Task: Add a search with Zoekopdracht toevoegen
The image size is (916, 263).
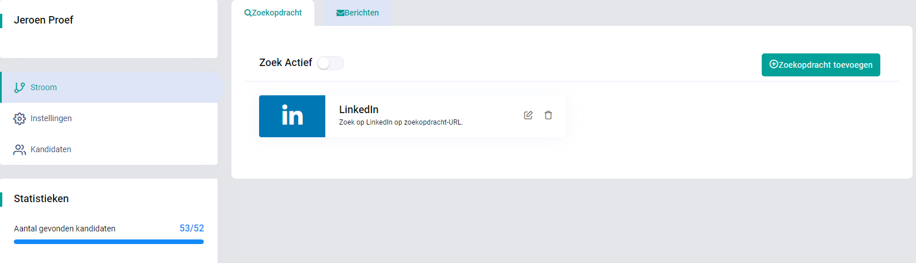Action: pos(821,65)
